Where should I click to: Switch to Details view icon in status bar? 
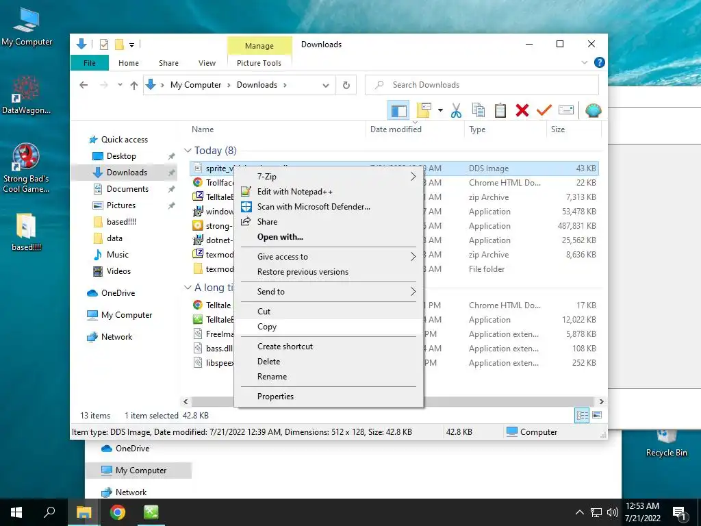click(x=582, y=416)
